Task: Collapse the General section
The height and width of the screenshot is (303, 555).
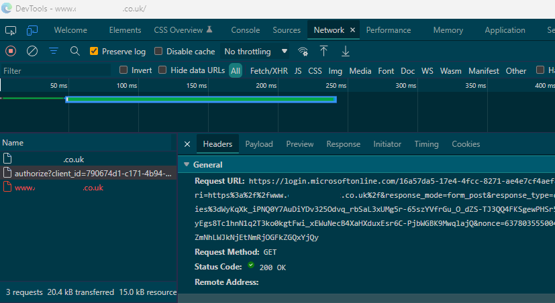Action: point(187,164)
